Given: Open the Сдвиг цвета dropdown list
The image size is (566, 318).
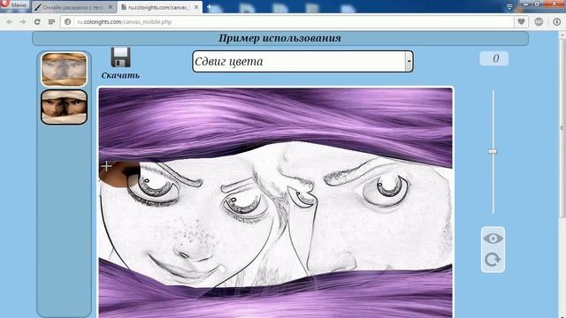Looking at the screenshot, I should pyautogui.click(x=302, y=61).
